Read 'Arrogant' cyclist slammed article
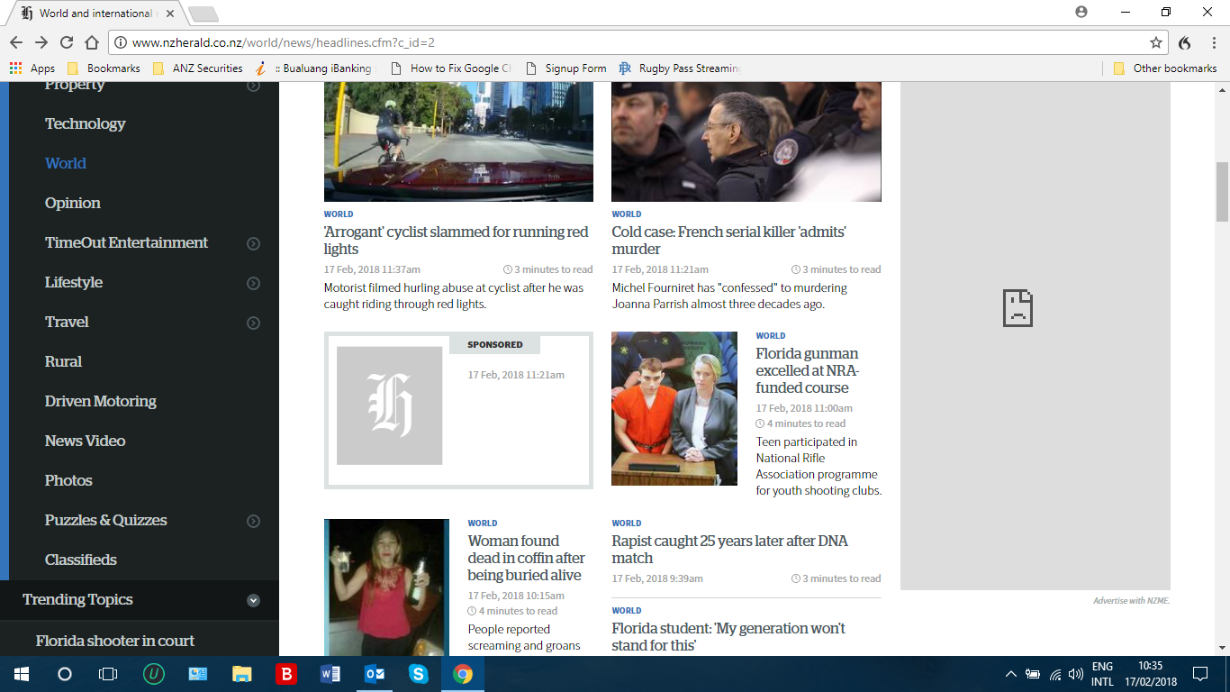 pyautogui.click(x=456, y=241)
